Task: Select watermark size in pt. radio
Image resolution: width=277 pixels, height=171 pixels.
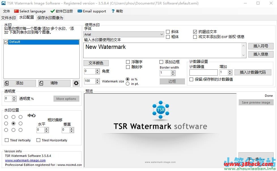Action: click(127, 84)
